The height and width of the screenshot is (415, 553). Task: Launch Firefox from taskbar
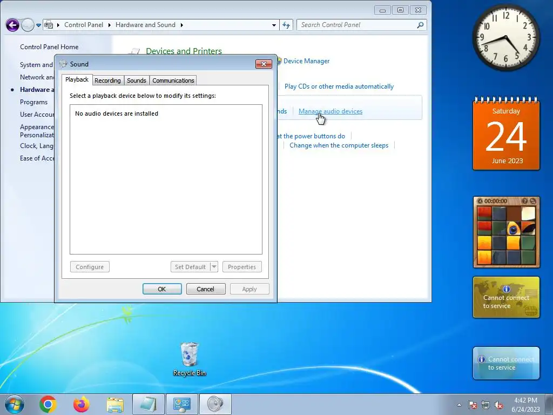[x=81, y=404]
